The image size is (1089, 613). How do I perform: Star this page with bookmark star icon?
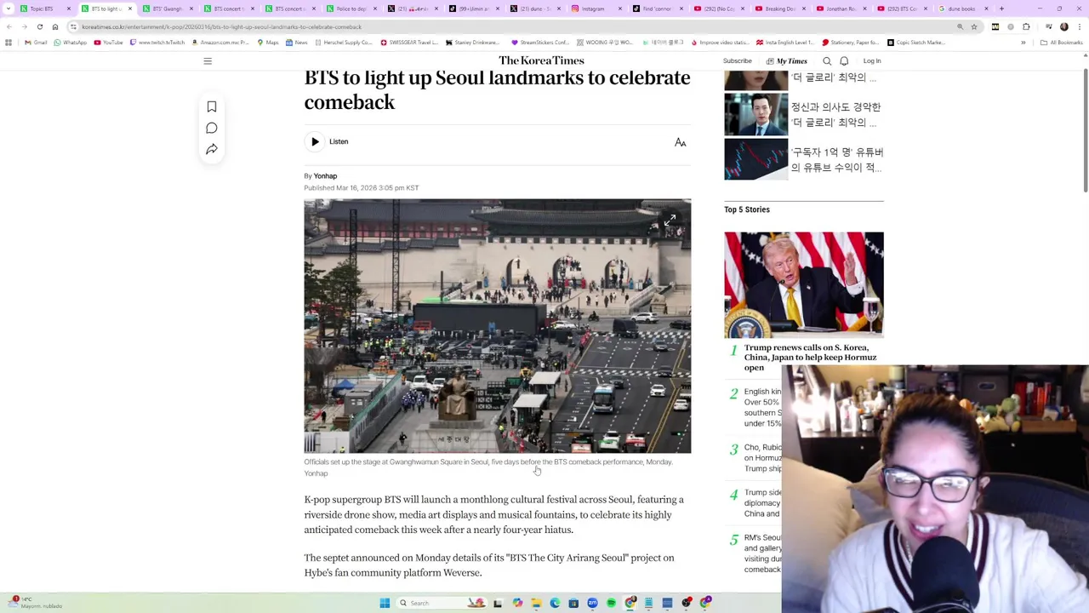(x=974, y=26)
